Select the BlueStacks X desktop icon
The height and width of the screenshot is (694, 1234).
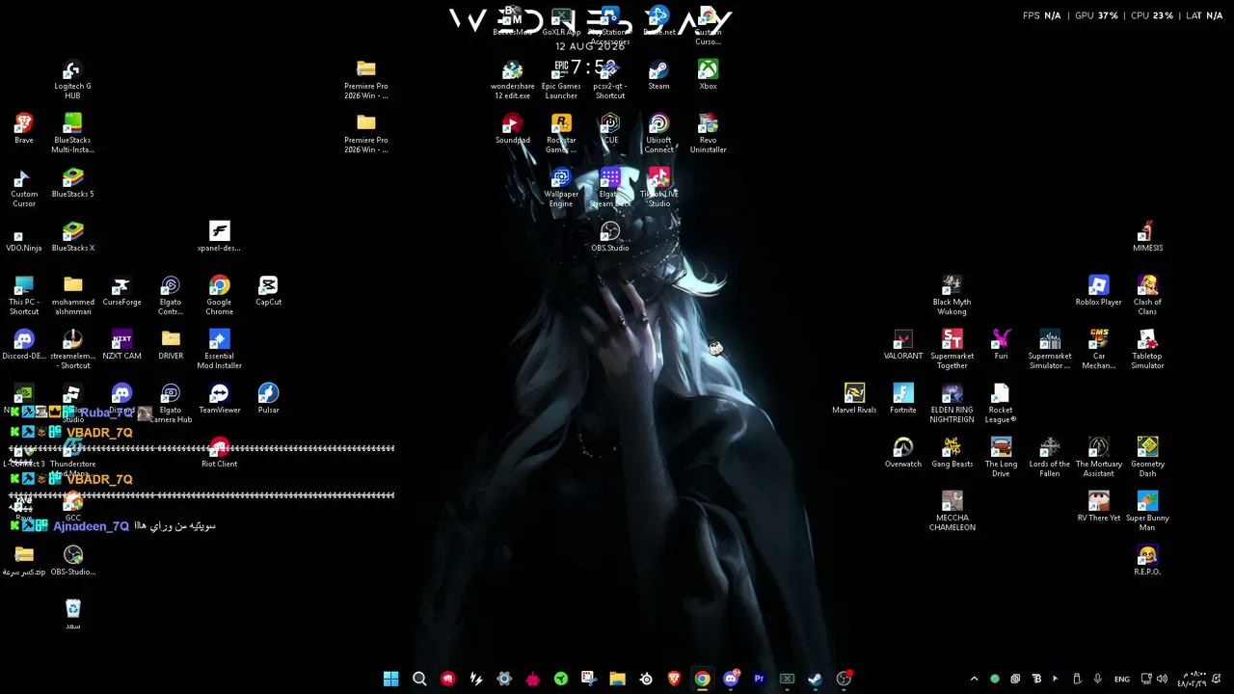[x=72, y=237]
